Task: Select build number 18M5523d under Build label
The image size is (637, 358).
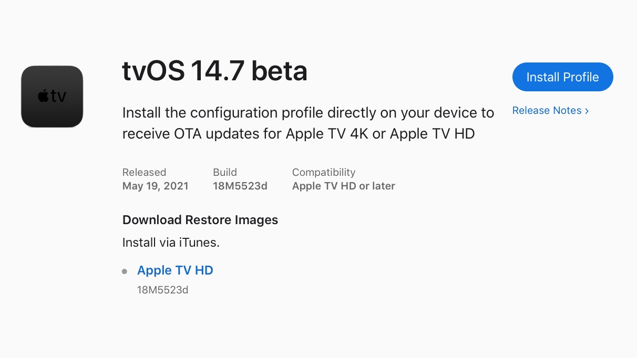Action: [x=240, y=186]
